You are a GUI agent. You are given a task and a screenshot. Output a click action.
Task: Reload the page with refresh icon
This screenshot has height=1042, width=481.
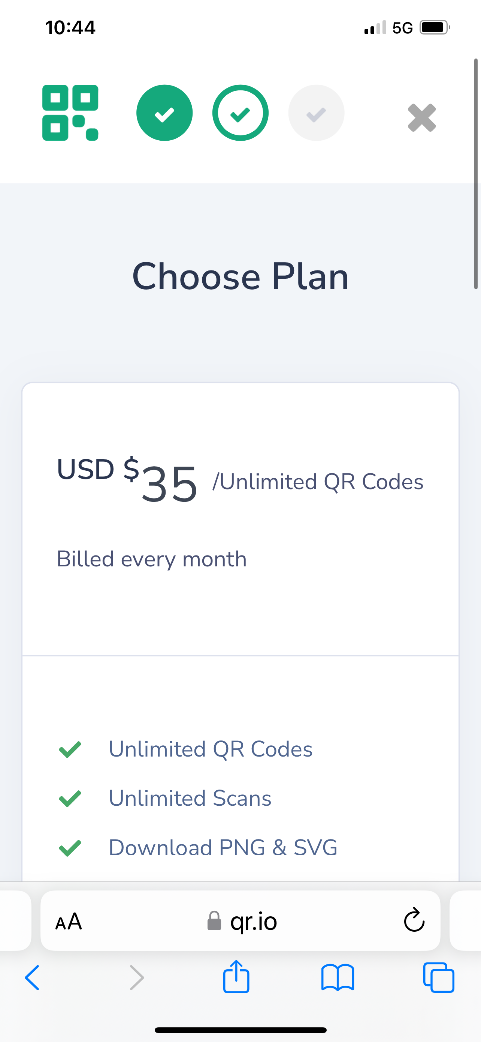click(414, 920)
